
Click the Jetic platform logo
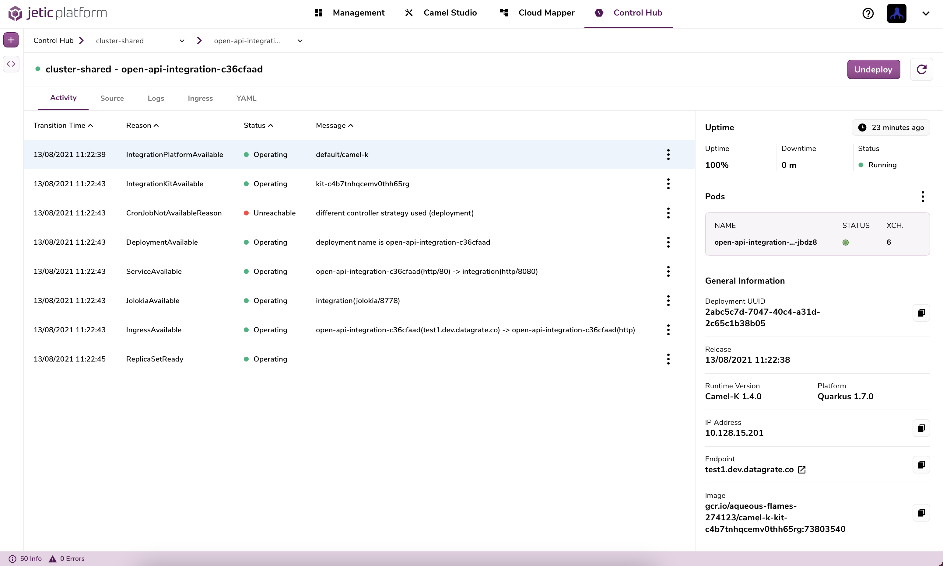[x=58, y=13]
